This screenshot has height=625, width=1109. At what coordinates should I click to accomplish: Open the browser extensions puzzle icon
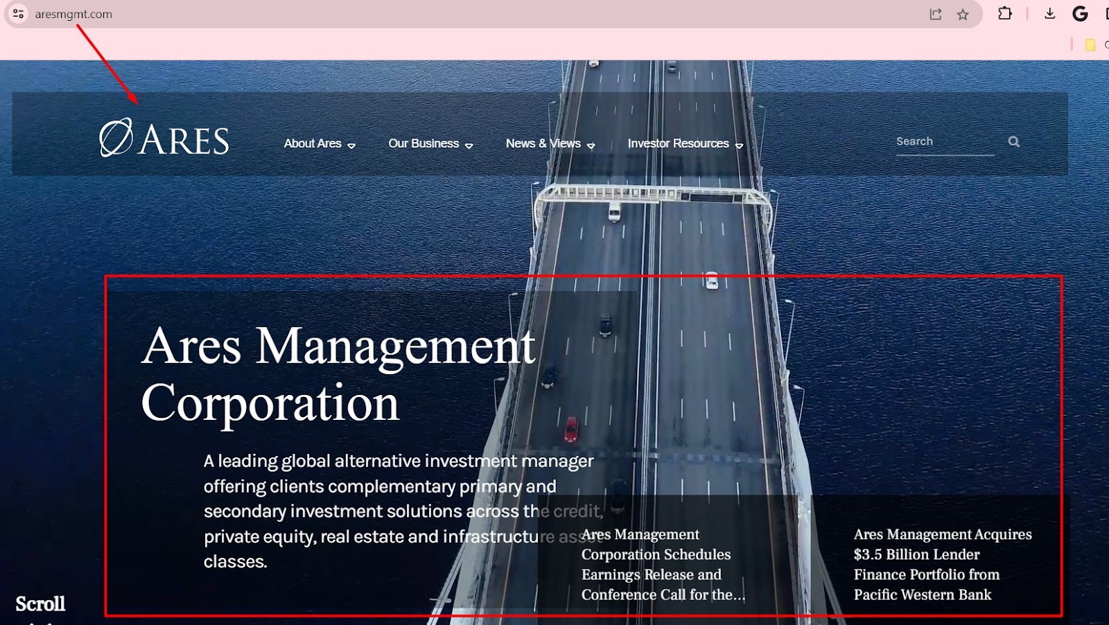coord(1004,13)
